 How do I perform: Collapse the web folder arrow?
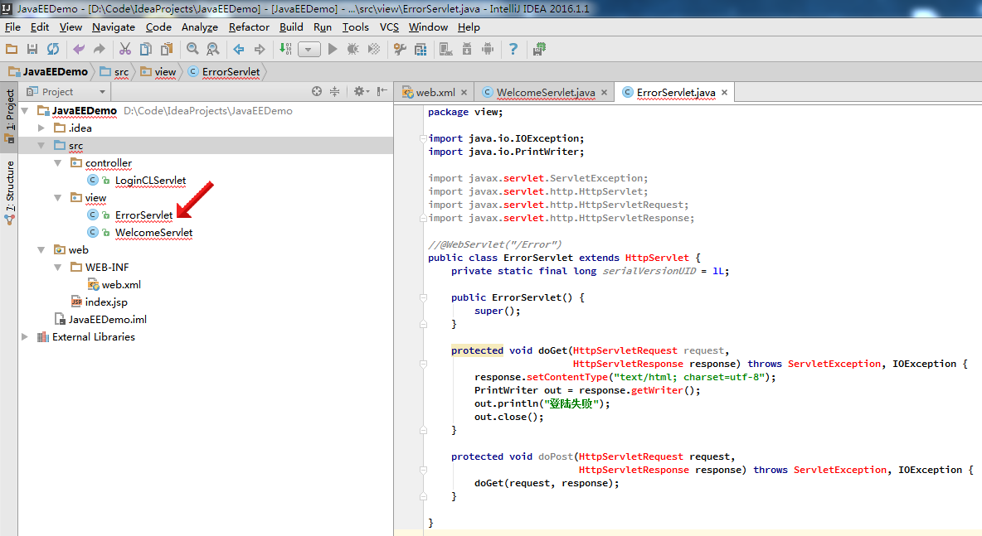41,250
